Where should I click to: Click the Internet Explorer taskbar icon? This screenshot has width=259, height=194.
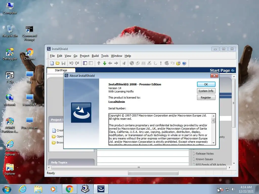tap(23, 189)
